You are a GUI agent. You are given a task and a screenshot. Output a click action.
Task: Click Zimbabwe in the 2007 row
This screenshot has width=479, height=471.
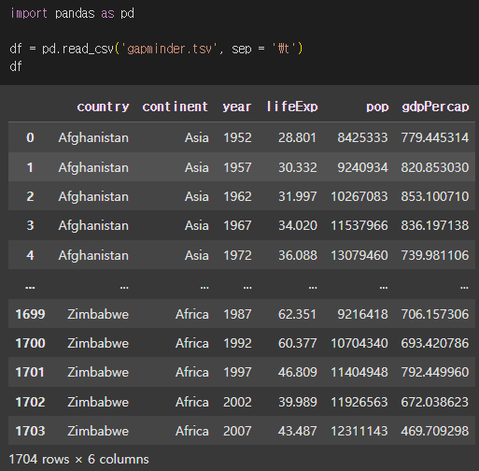pos(98,431)
